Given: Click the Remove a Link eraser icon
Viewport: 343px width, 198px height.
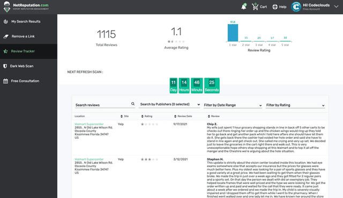Looking at the screenshot, I should tap(6, 36).
